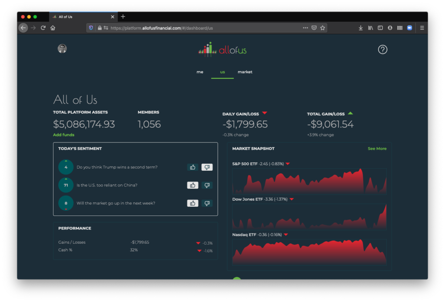Click the S&P 500 ETF chart
This screenshot has width=445, height=302.
[x=309, y=181]
